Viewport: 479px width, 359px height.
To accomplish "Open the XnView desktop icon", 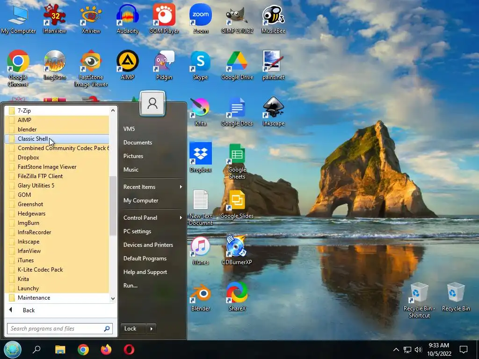I will [x=91, y=18].
